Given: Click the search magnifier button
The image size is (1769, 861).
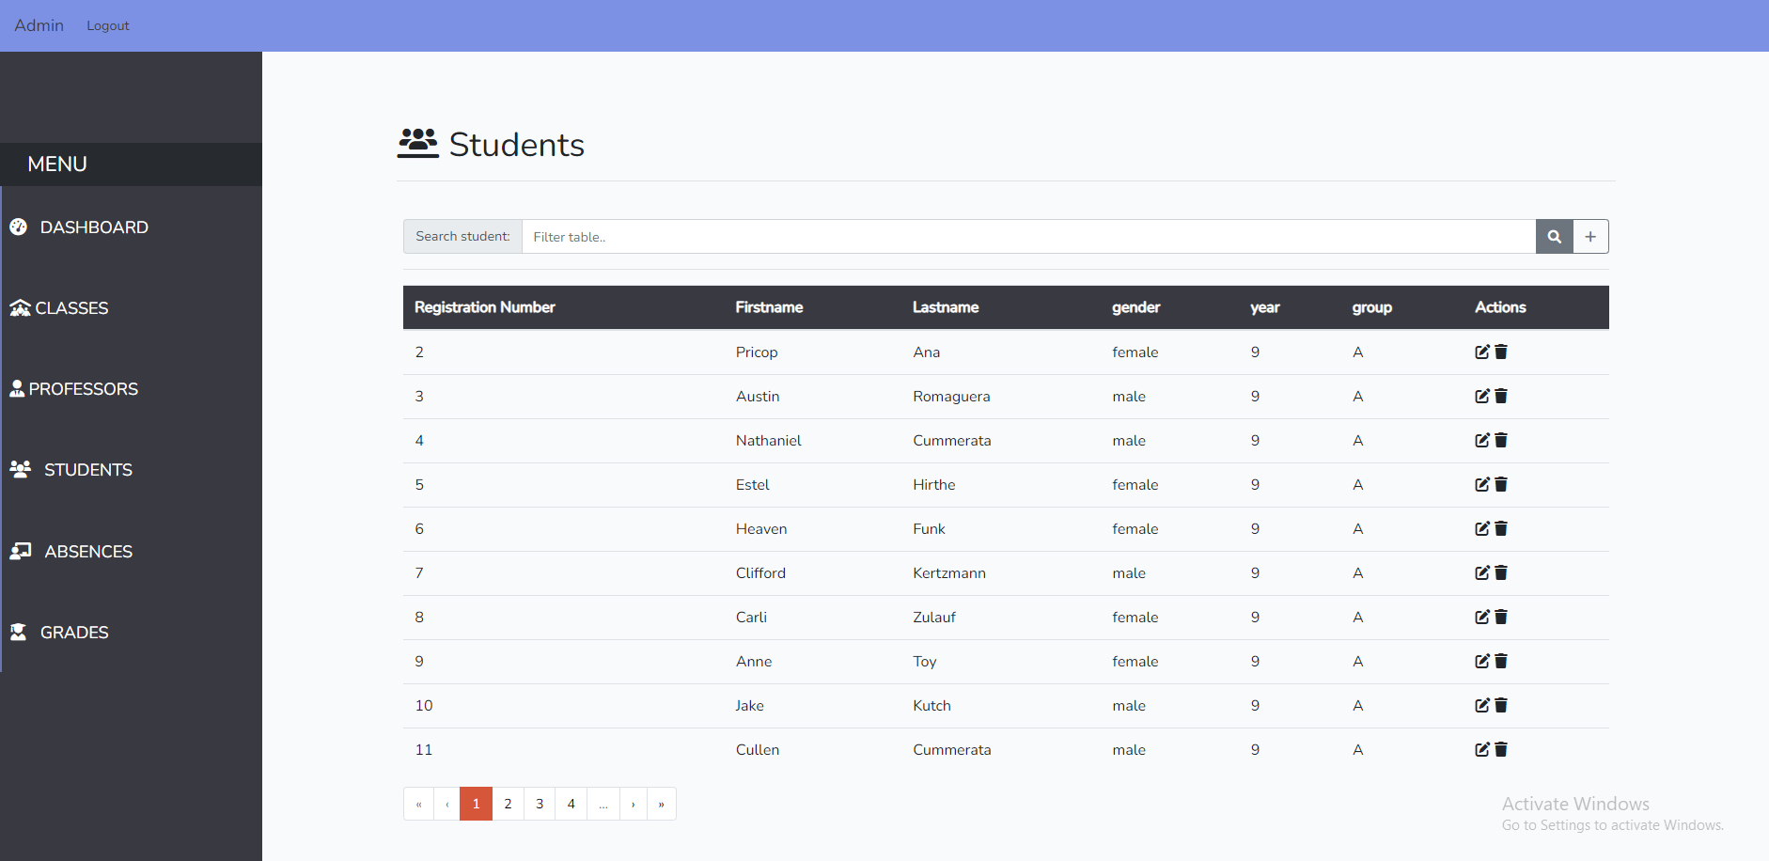Looking at the screenshot, I should pos(1554,236).
